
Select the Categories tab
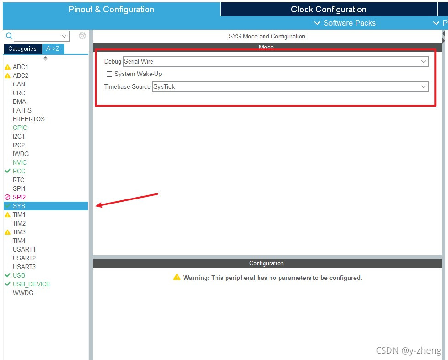[22, 48]
